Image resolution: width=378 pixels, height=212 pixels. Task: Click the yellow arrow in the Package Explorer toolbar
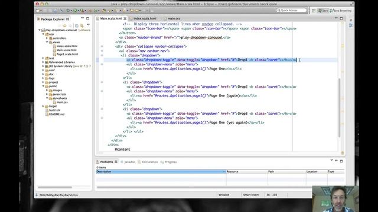pyautogui.click(x=64, y=26)
